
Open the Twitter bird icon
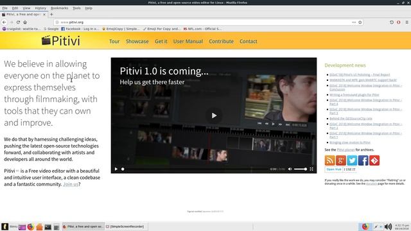pos(352,160)
